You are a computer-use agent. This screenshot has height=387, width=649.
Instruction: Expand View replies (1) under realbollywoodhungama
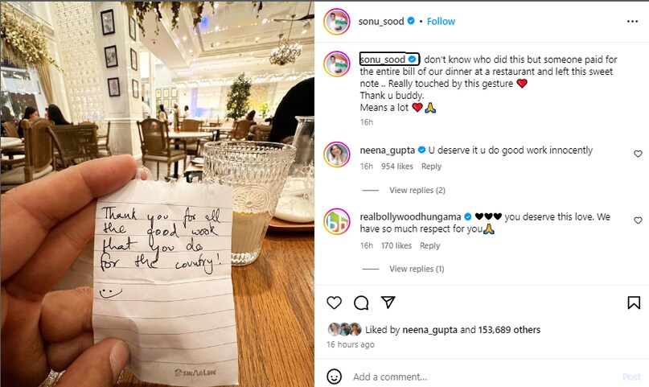[417, 269]
